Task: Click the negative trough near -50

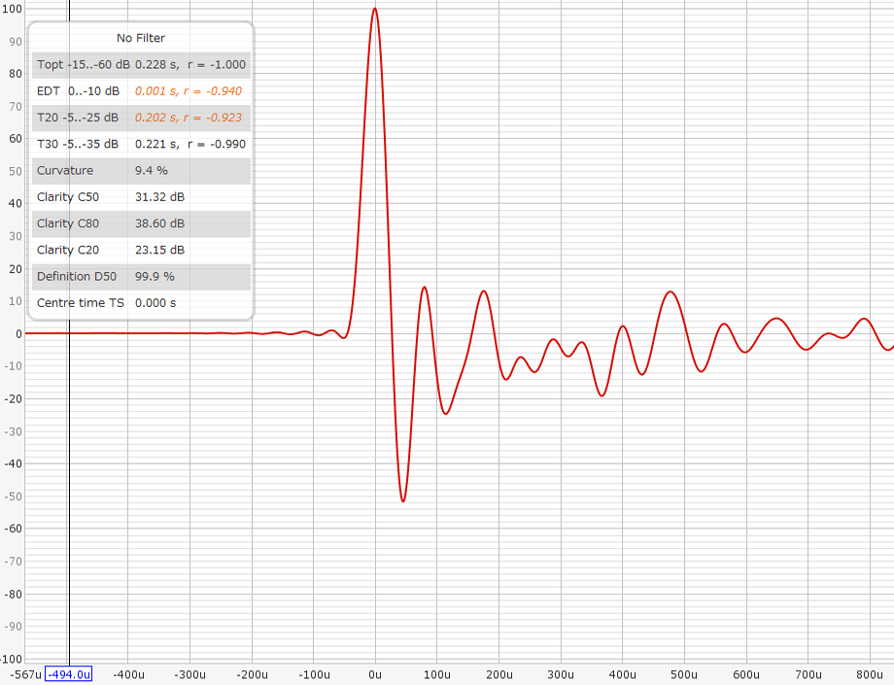Action: pos(403,500)
